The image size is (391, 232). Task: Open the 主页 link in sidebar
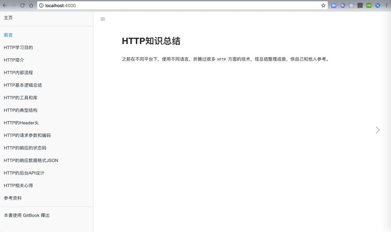tap(8, 18)
